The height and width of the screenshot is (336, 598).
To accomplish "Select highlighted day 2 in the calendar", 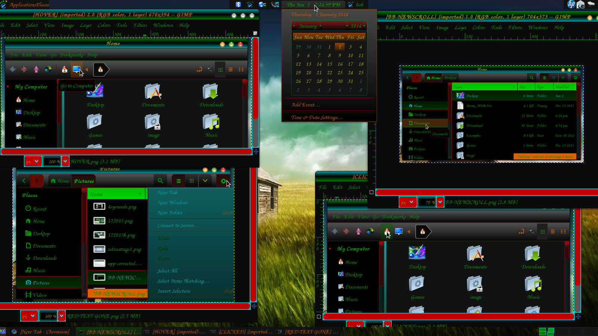I will tap(340, 47).
